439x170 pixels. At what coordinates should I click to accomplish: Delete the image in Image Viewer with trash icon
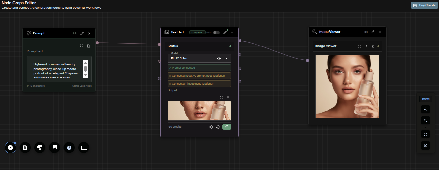(373, 46)
